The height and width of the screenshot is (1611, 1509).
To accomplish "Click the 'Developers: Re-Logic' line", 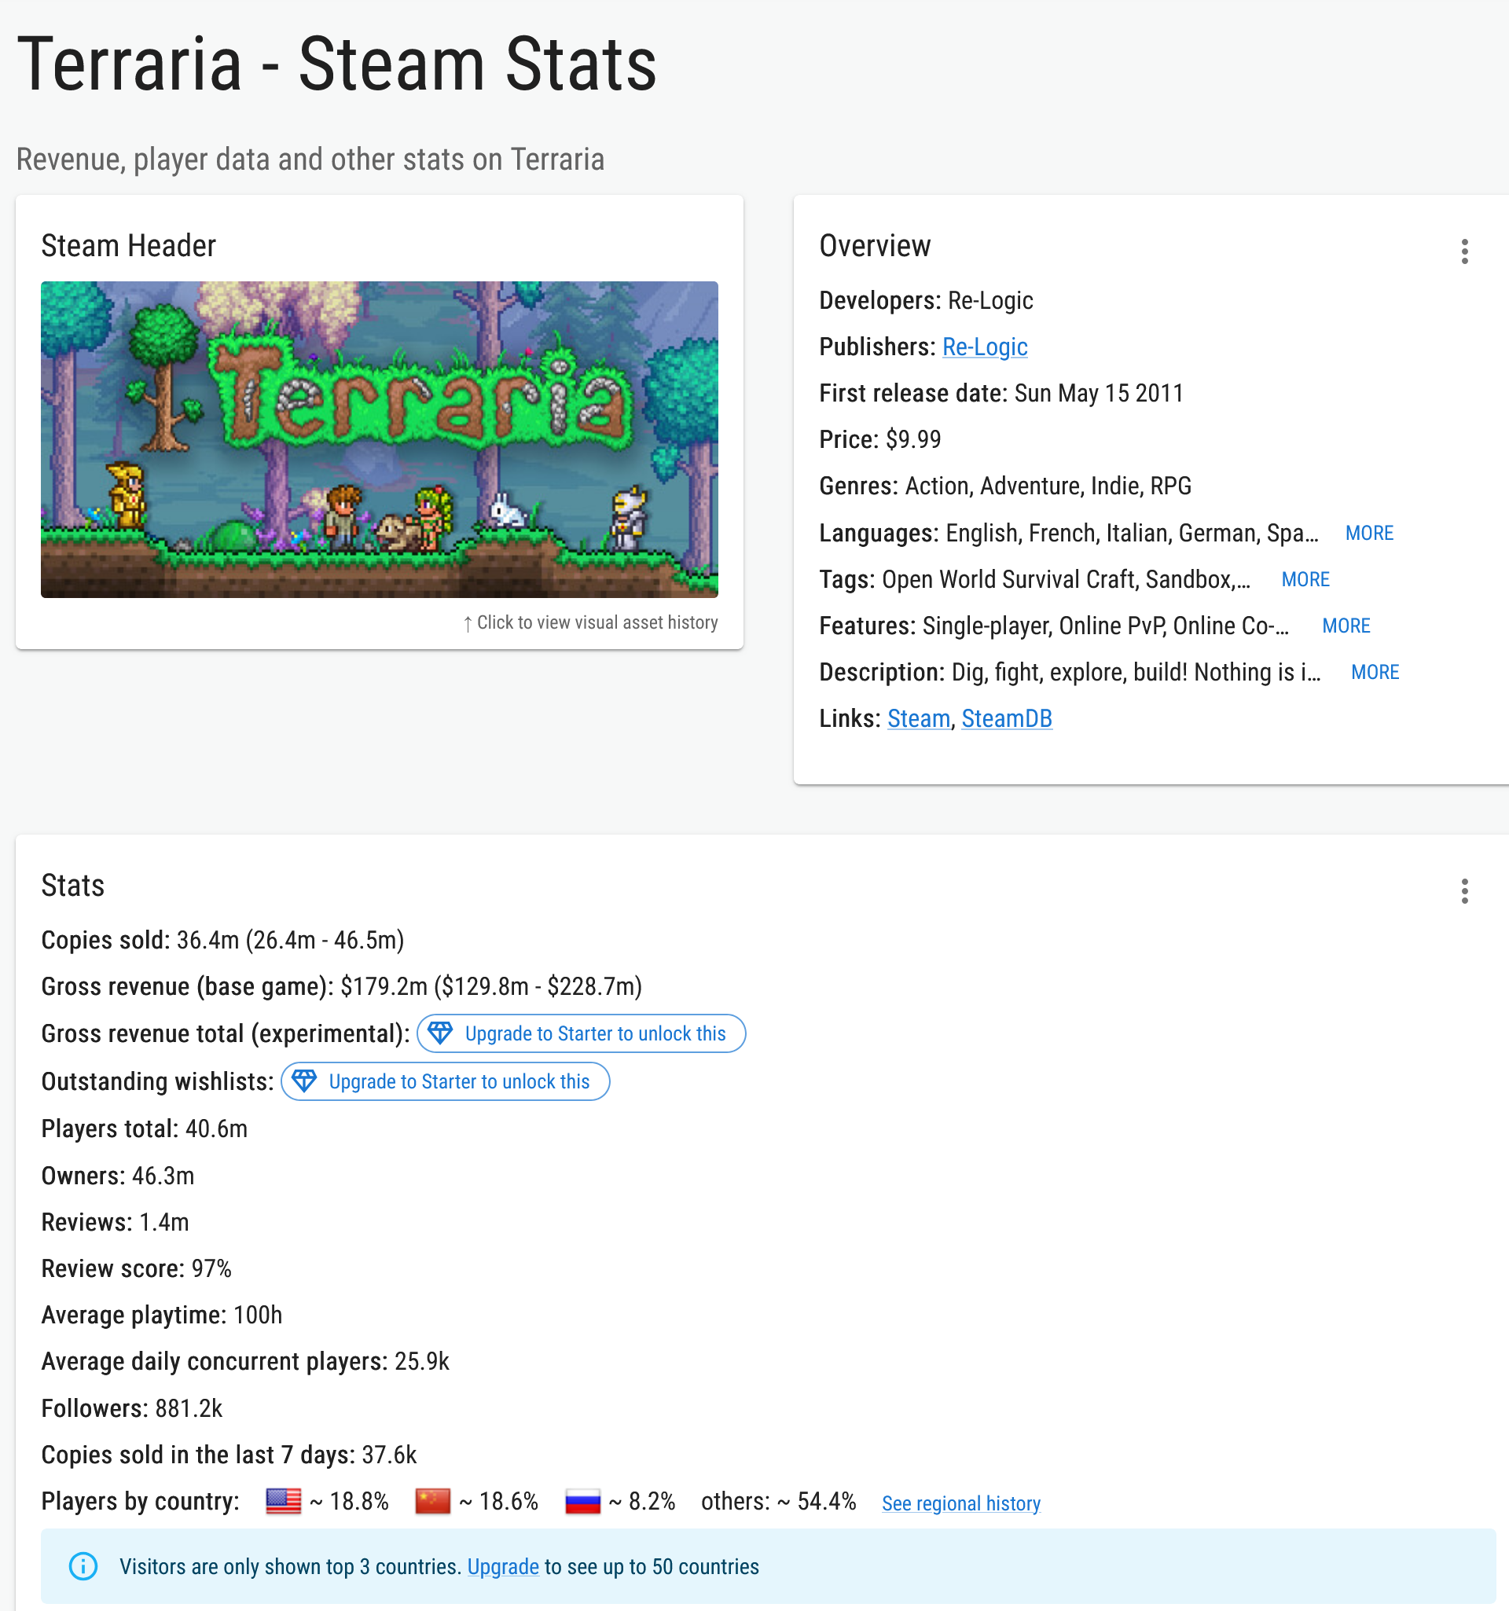I will 926,301.
